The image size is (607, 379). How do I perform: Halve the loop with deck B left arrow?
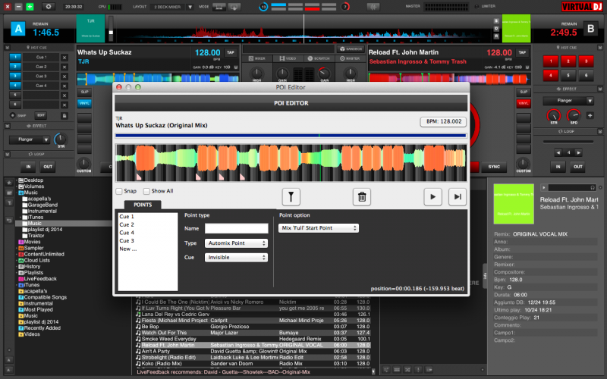coord(558,153)
